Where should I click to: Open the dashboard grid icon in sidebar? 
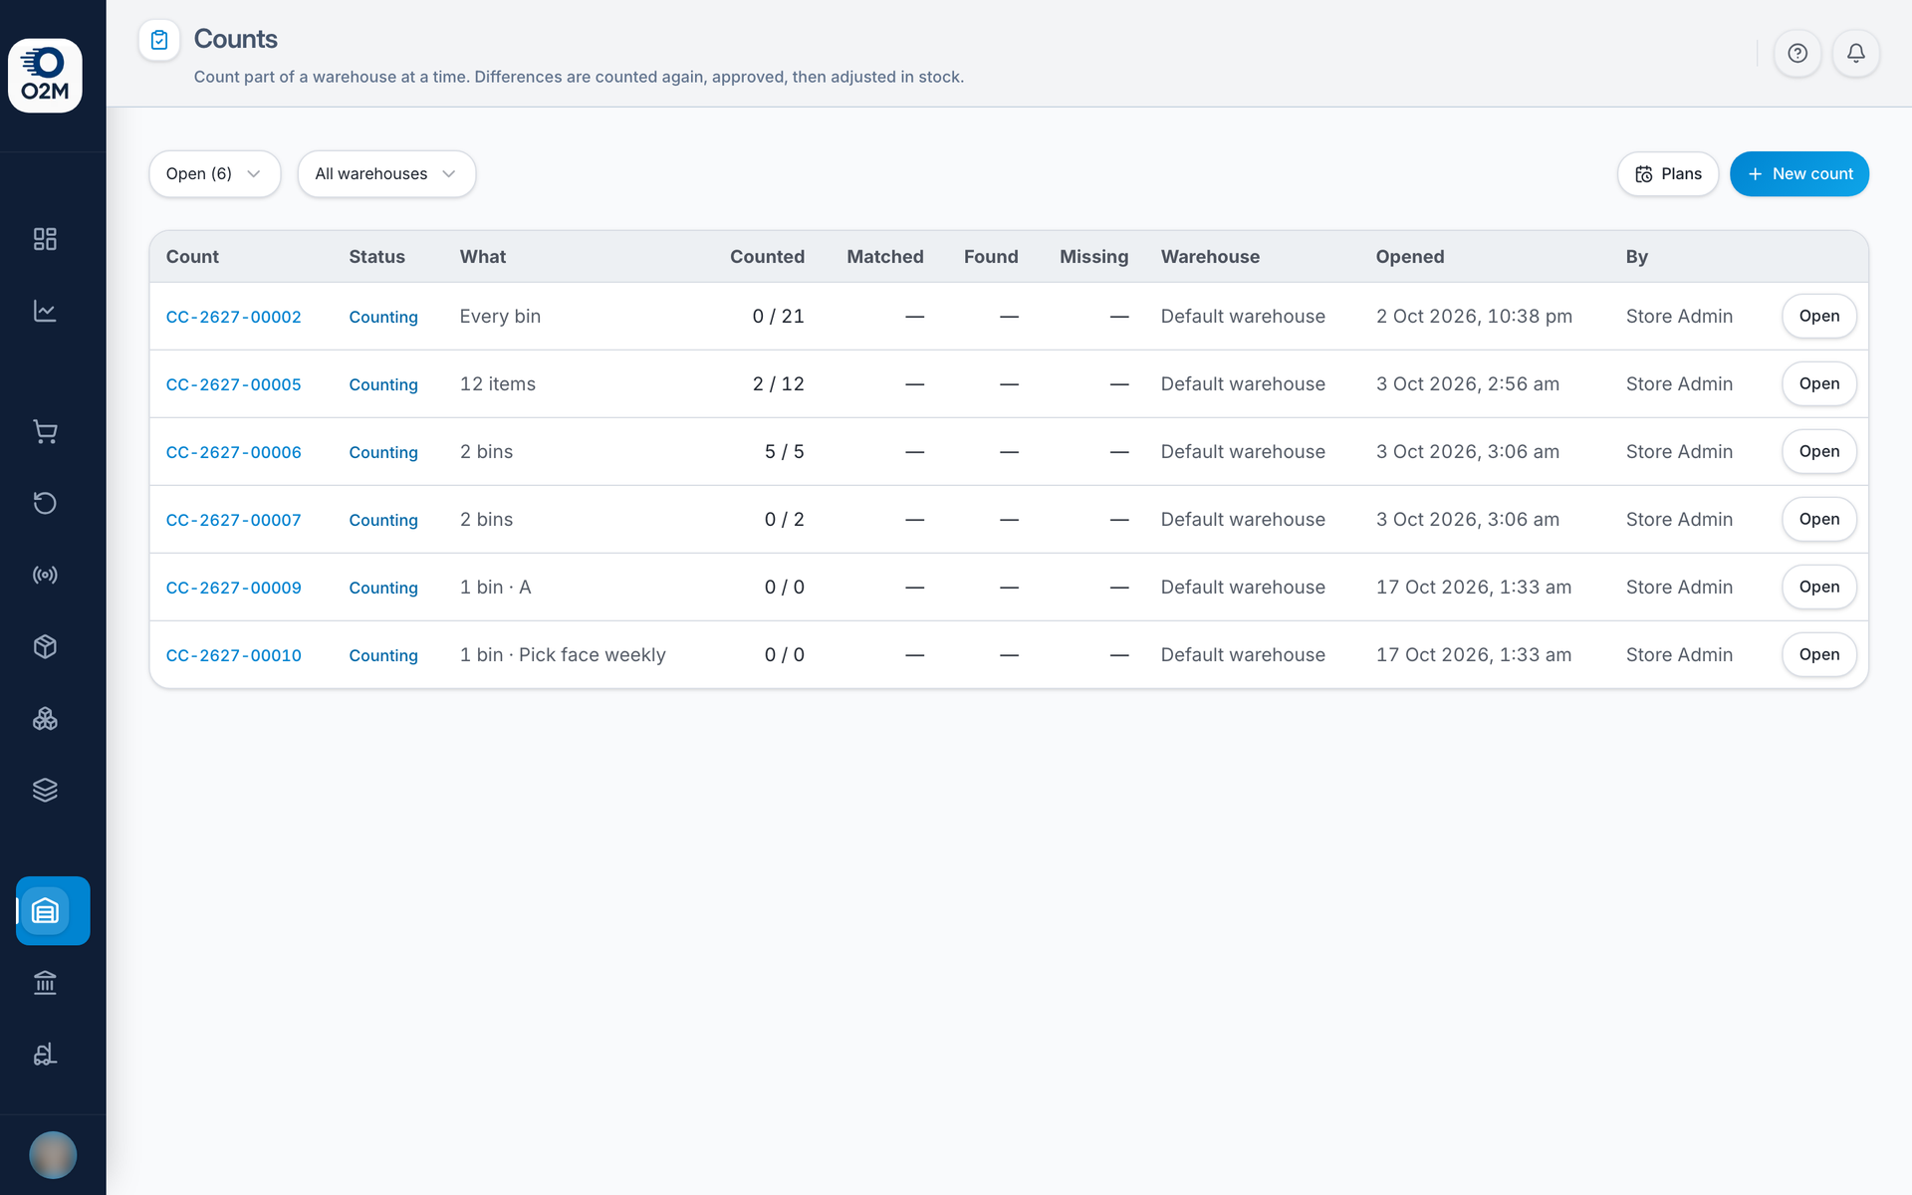pos(45,239)
